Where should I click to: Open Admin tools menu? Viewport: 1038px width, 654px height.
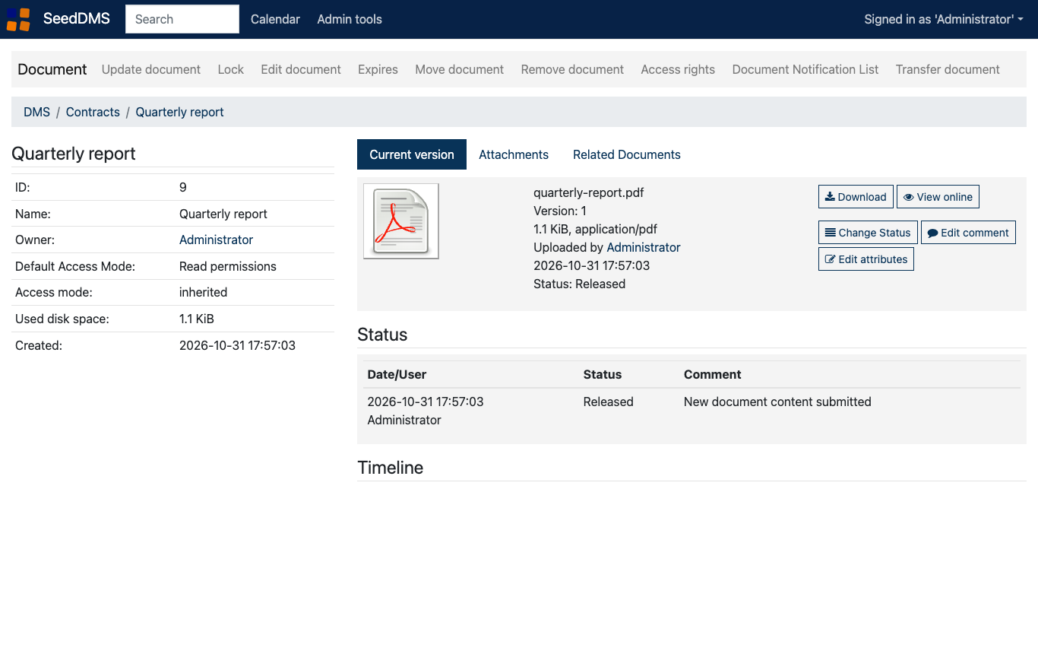(x=350, y=19)
